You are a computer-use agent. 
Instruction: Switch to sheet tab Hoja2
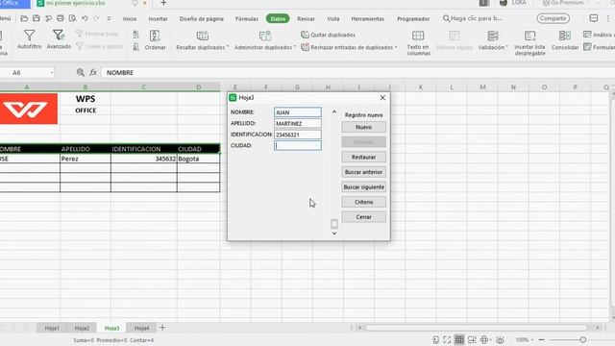pyautogui.click(x=82, y=328)
